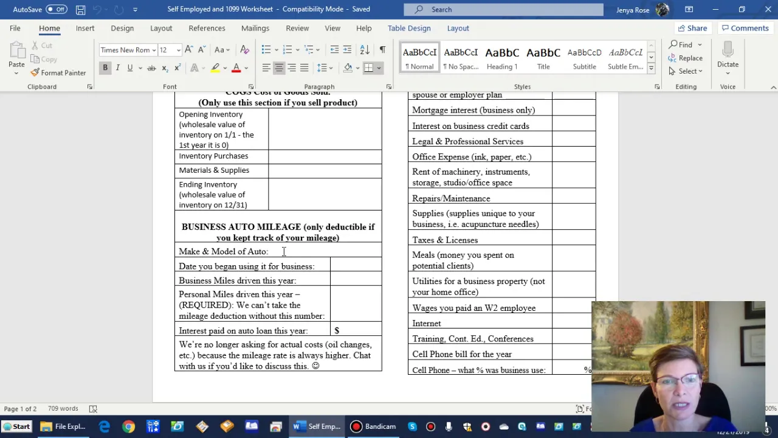Image resolution: width=778 pixels, height=438 pixels.
Task: Open Clipboard pane launcher
Action: click(90, 87)
